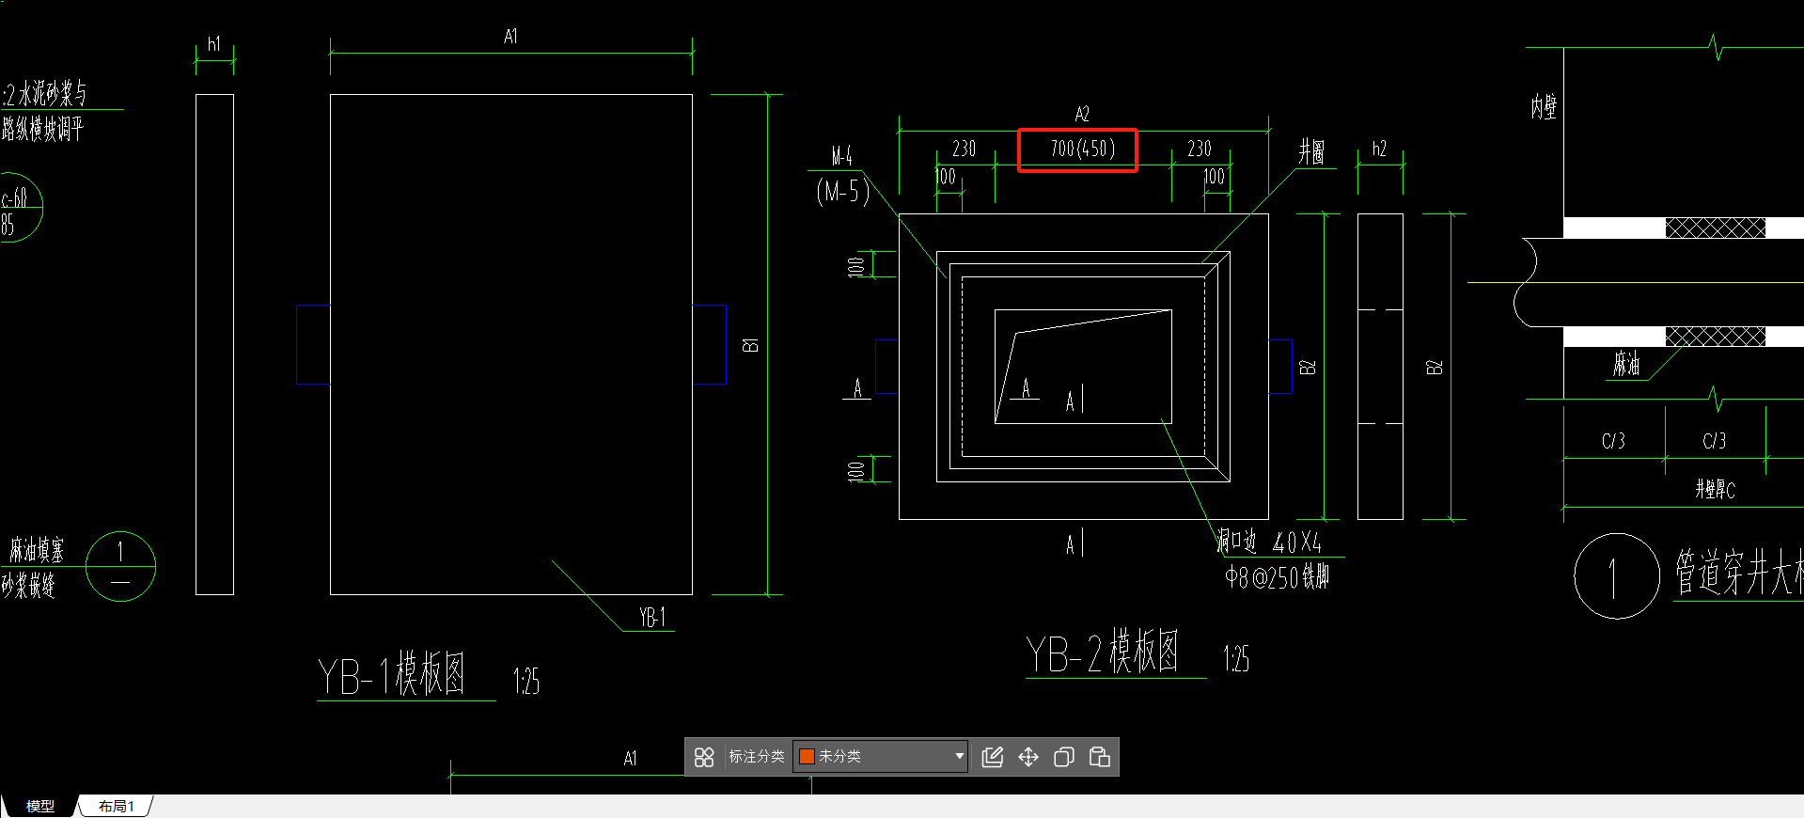Image resolution: width=1804 pixels, height=818 pixels.
Task: Click the 1:25 scale next to YB-2模板图
Action: pyautogui.click(x=1236, y=658)
